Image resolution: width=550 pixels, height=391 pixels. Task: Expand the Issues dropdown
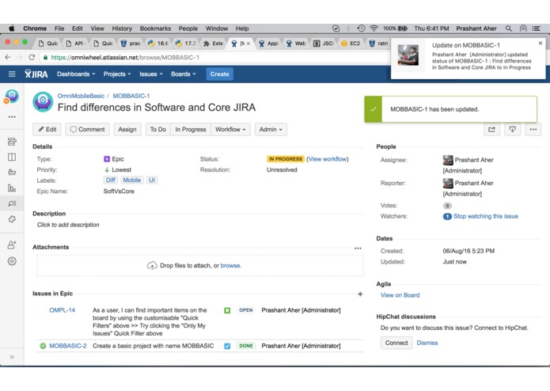(151, 74)
